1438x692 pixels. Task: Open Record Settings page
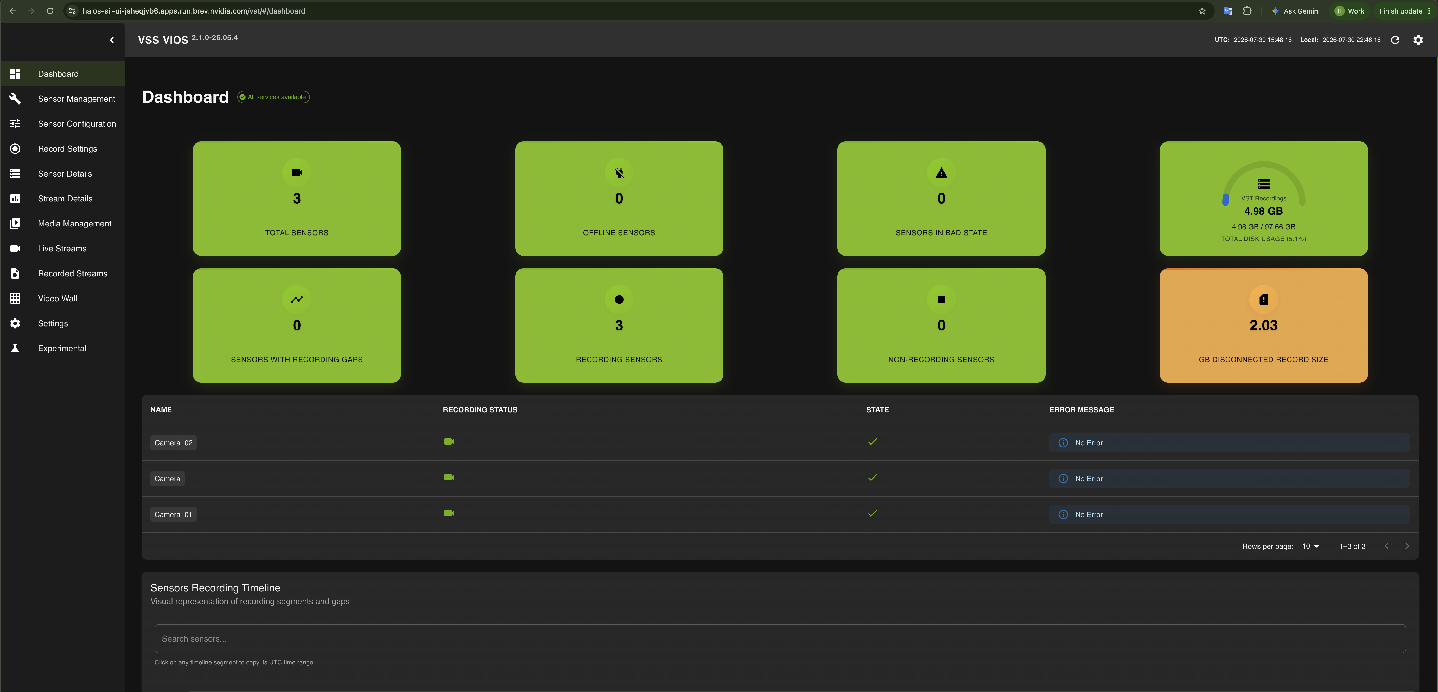[x=62, y=149]
